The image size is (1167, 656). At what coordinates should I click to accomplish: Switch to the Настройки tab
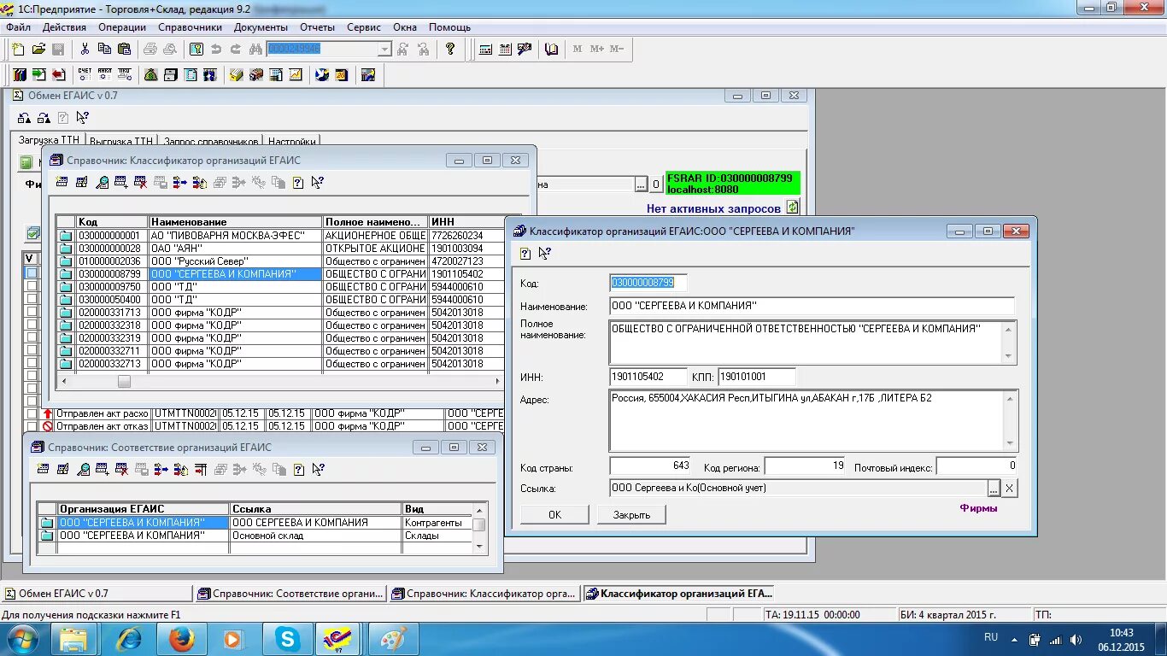click(x=291, y=141)
